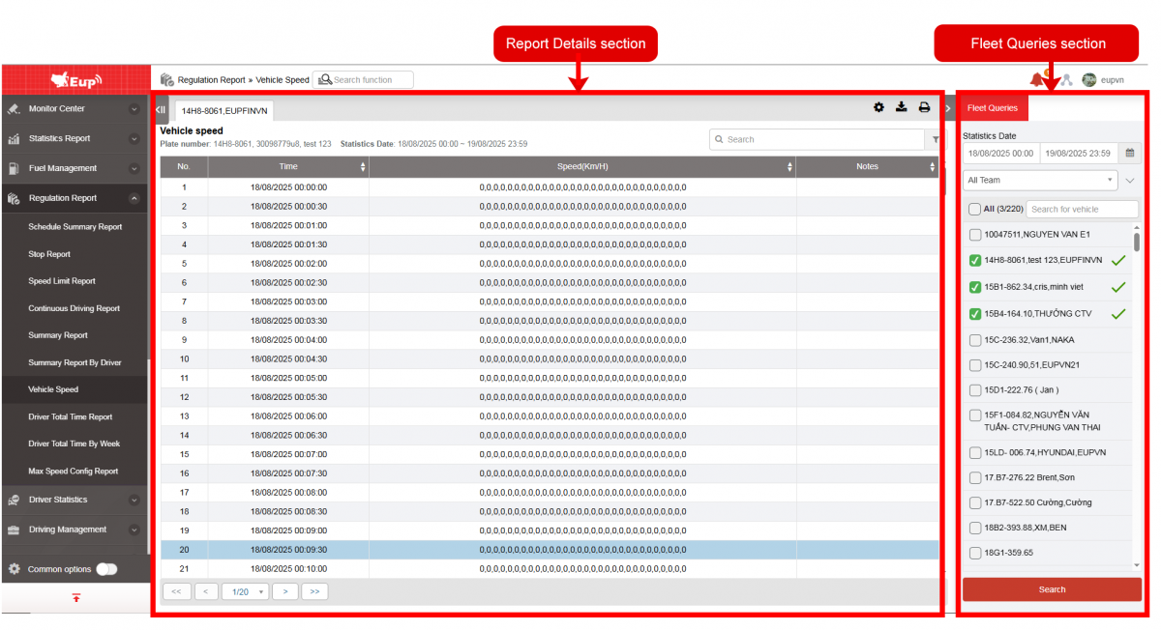Check vehicle 15C-240.90,51,EUPVN21

(974, 365)
